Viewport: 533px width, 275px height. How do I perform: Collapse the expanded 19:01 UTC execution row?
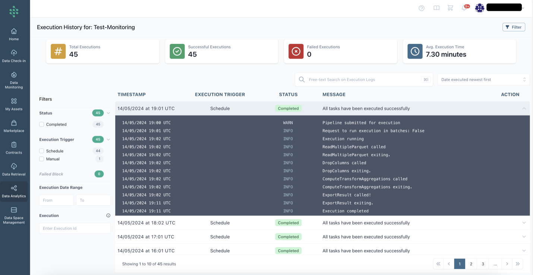point(524,109)
